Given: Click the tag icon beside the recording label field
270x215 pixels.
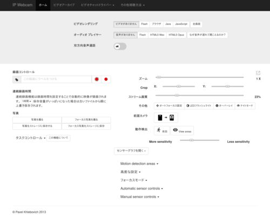Looking at the screenshot, I should (x=17, y=80).
